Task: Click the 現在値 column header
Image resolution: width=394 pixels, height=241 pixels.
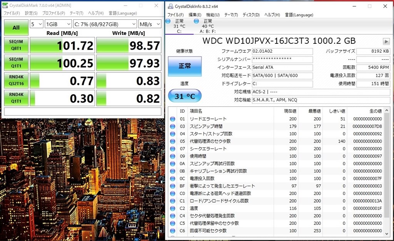Action: tap(290, 111)
